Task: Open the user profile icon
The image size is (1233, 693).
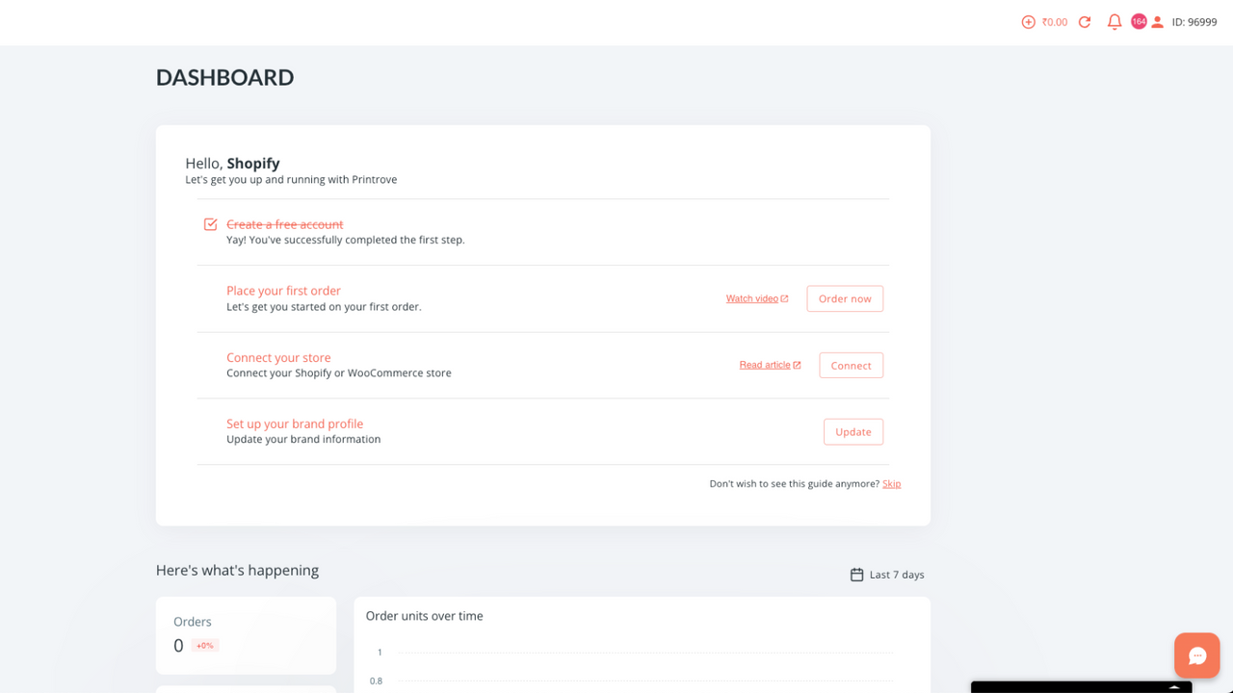Action: coord(1158,22)
